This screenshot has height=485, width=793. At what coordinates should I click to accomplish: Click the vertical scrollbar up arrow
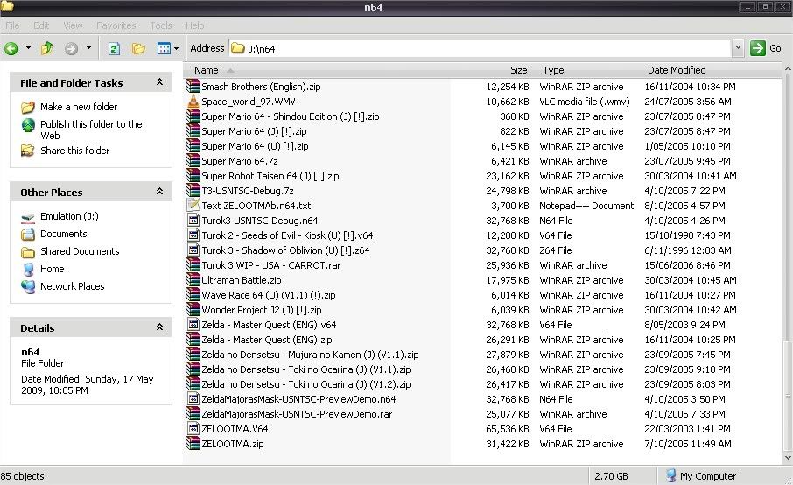(788, 68)
